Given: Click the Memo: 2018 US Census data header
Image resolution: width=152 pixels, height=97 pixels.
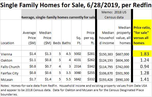Looking at the screenshot, I should pyautogui.click(x=114, y=15).
